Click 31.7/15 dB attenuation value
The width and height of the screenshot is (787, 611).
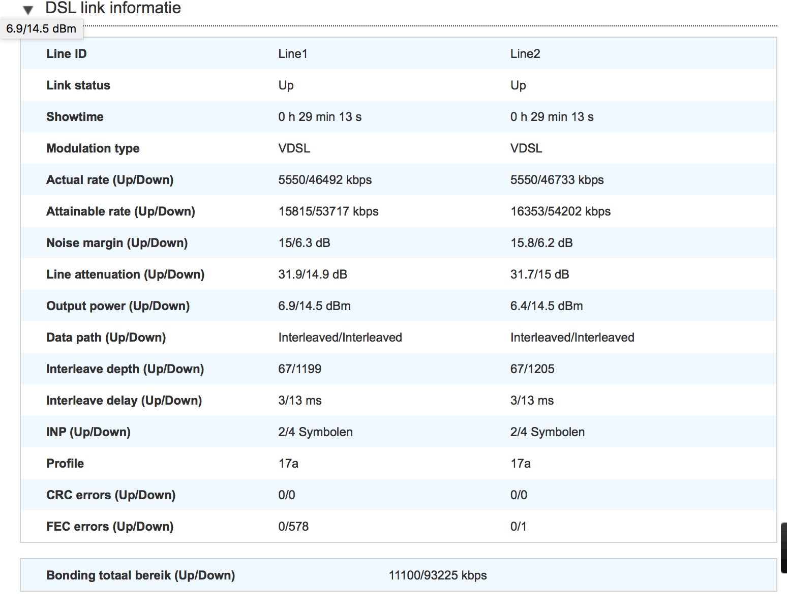540,274
